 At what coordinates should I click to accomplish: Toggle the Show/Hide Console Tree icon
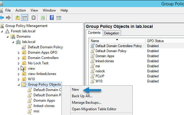click(x=25, y=18)
